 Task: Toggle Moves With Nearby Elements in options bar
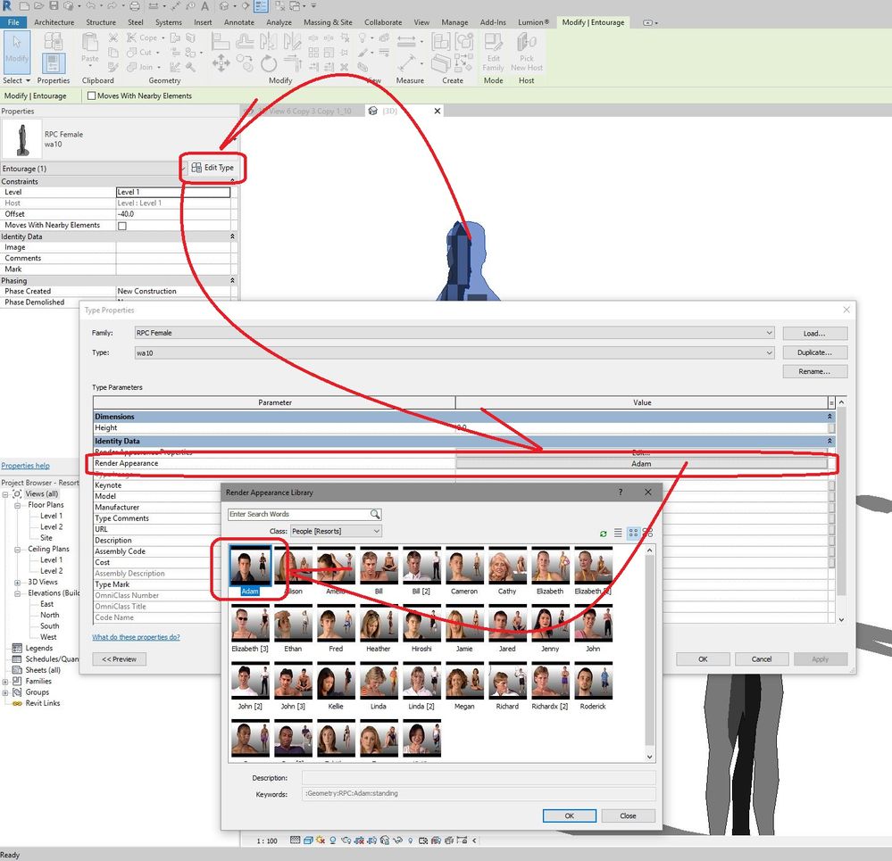pyautogui.click(x=92, y=96)
